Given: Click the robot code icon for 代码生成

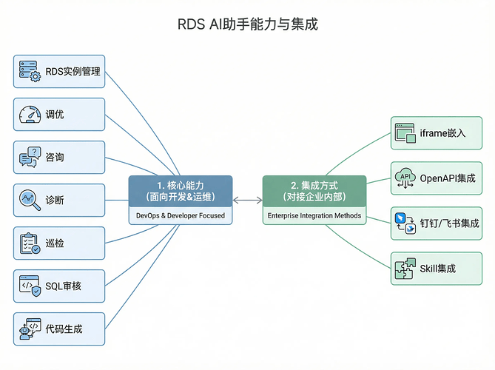Looking at the screenshot, I should [30, 329].
